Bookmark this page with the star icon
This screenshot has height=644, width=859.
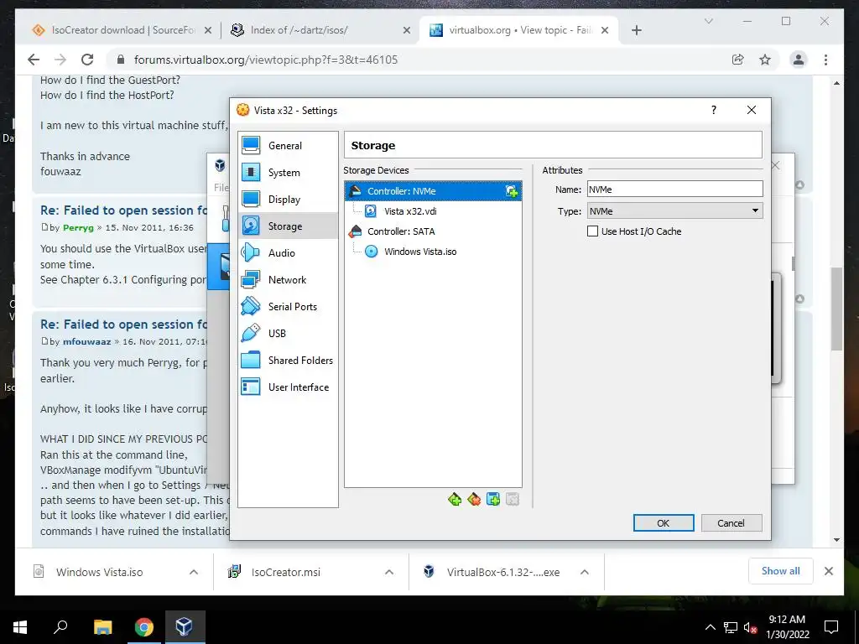pyautogui.click(x=765, y=60)
